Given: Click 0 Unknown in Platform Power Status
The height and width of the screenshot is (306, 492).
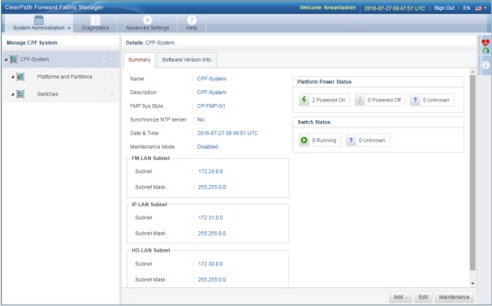Looking at the screenshot, I should (436, 100).
